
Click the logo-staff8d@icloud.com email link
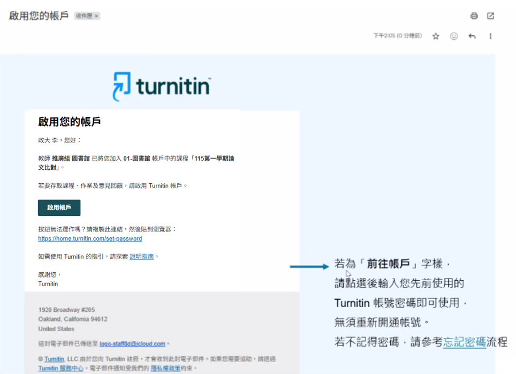(x=132, y=343)
